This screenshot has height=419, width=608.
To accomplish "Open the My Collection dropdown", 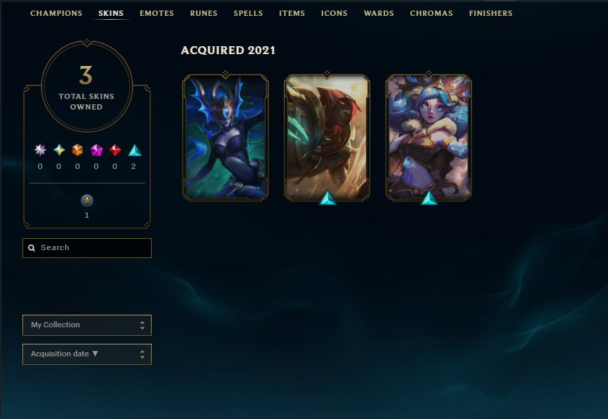I will click(87, 325).
